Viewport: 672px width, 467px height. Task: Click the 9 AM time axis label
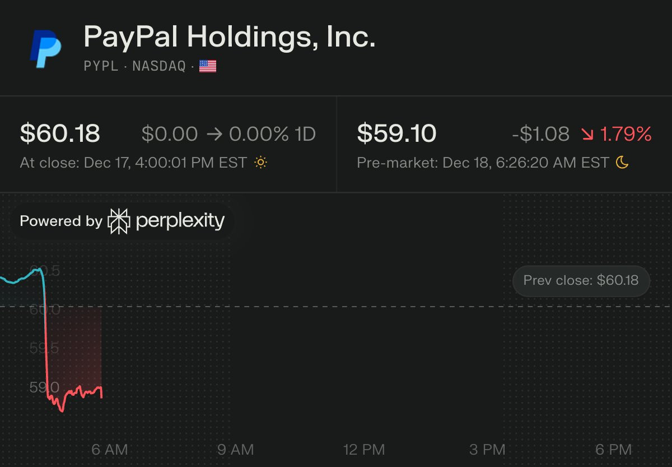[x=236, y=449]
